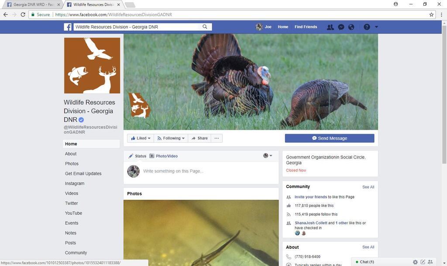This screenshot has width=447, height=266.
Task: Open the YouTube sidebar item
Action: click(x=73, y=213)
